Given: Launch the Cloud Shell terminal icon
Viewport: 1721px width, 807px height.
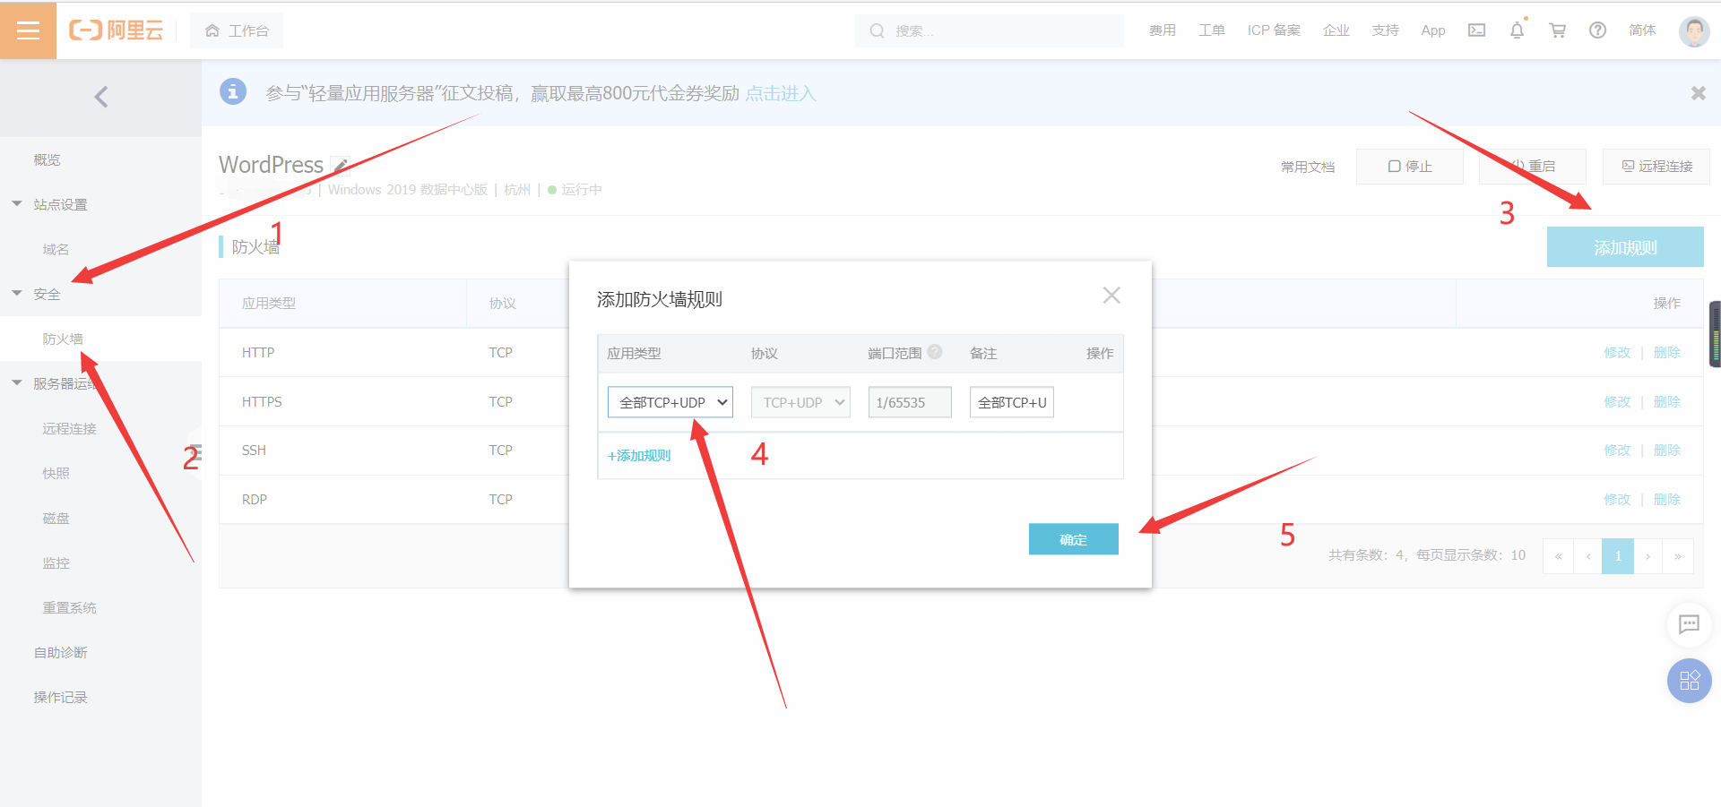Looking at the screenshot, I should [x=1476, y=30].
